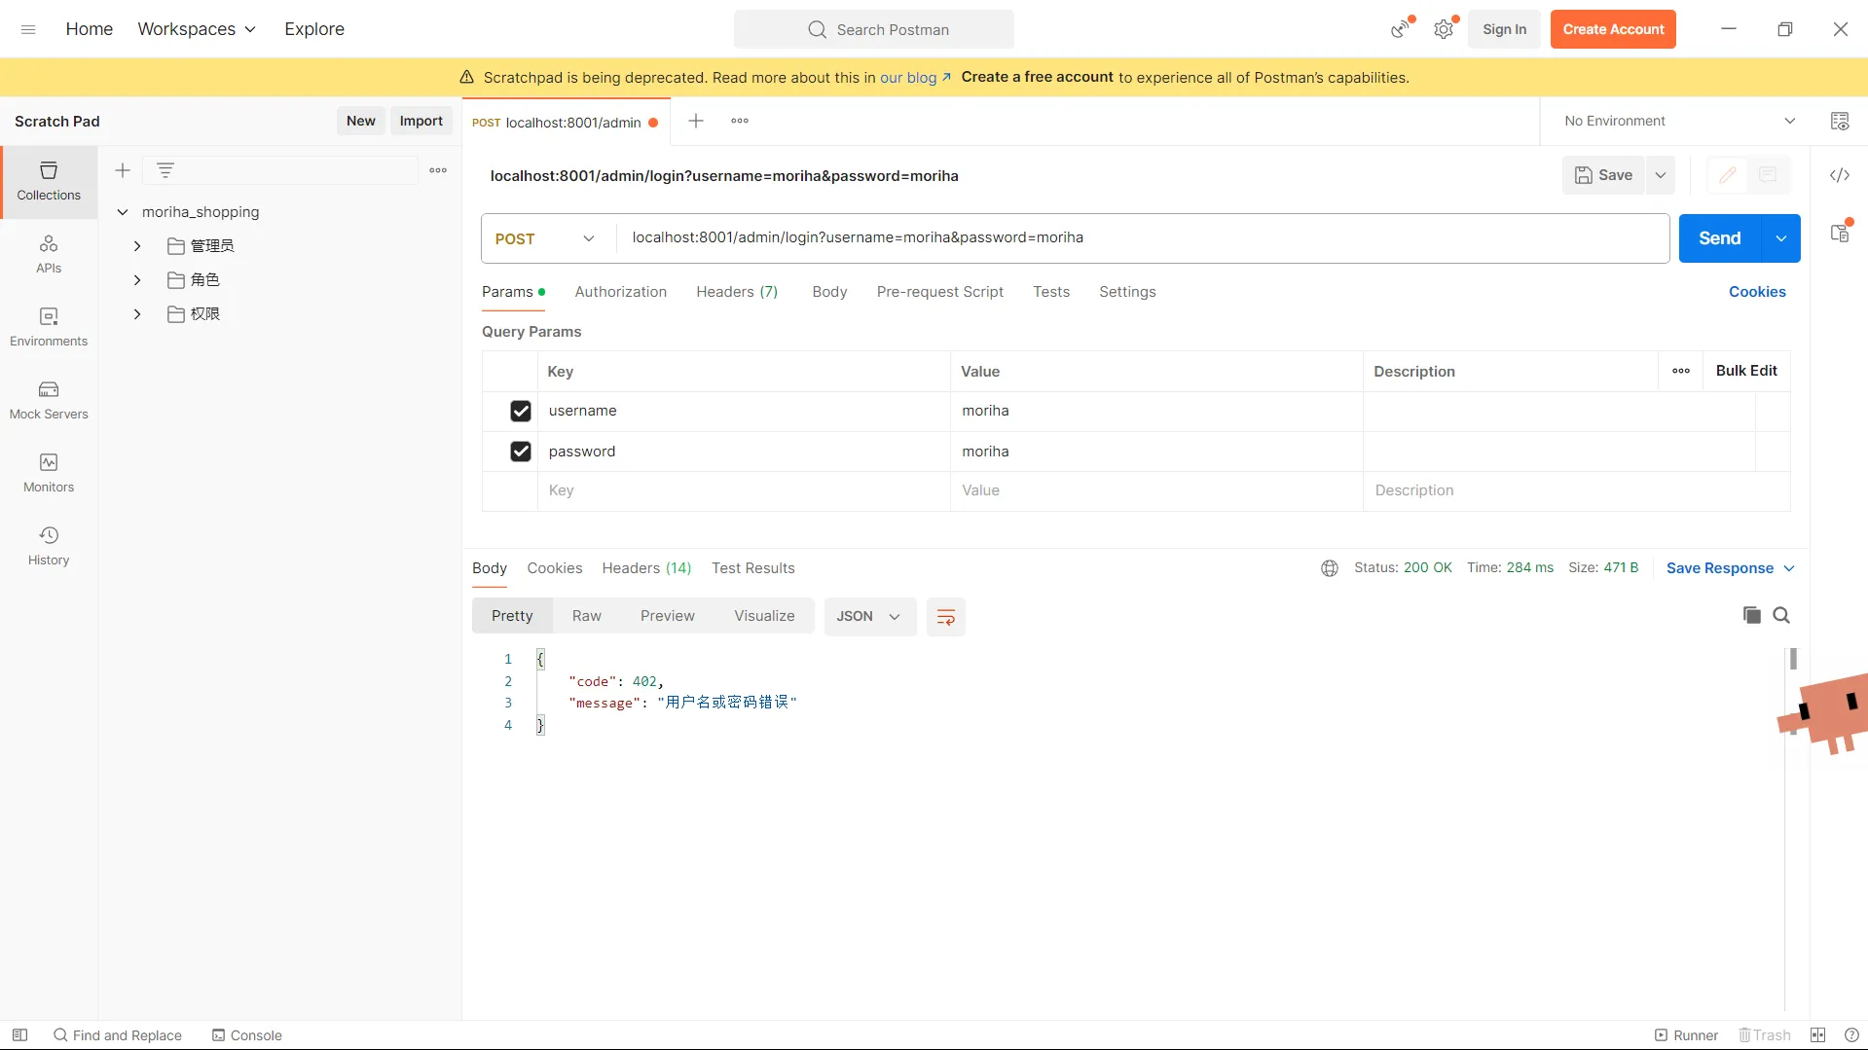Open the Console in status bar

pyautogui.click(x=247, y=1035)
